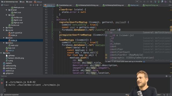Open App.vue in project tree
172x96 pixels.
point(10,48)
